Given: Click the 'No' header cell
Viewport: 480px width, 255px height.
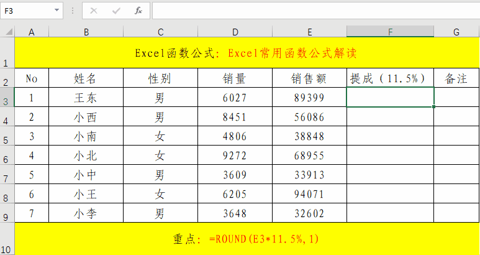Looking at the screenshot, I should (32, 78).
